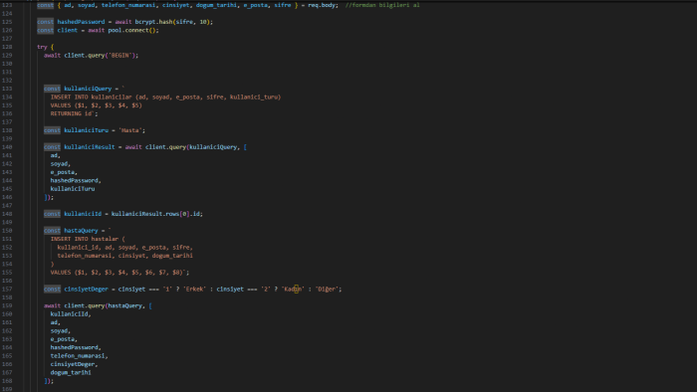Click 'INSERT INTO kullanicilar' on line 134
The image size is (697, 392).
pos(92,97)
